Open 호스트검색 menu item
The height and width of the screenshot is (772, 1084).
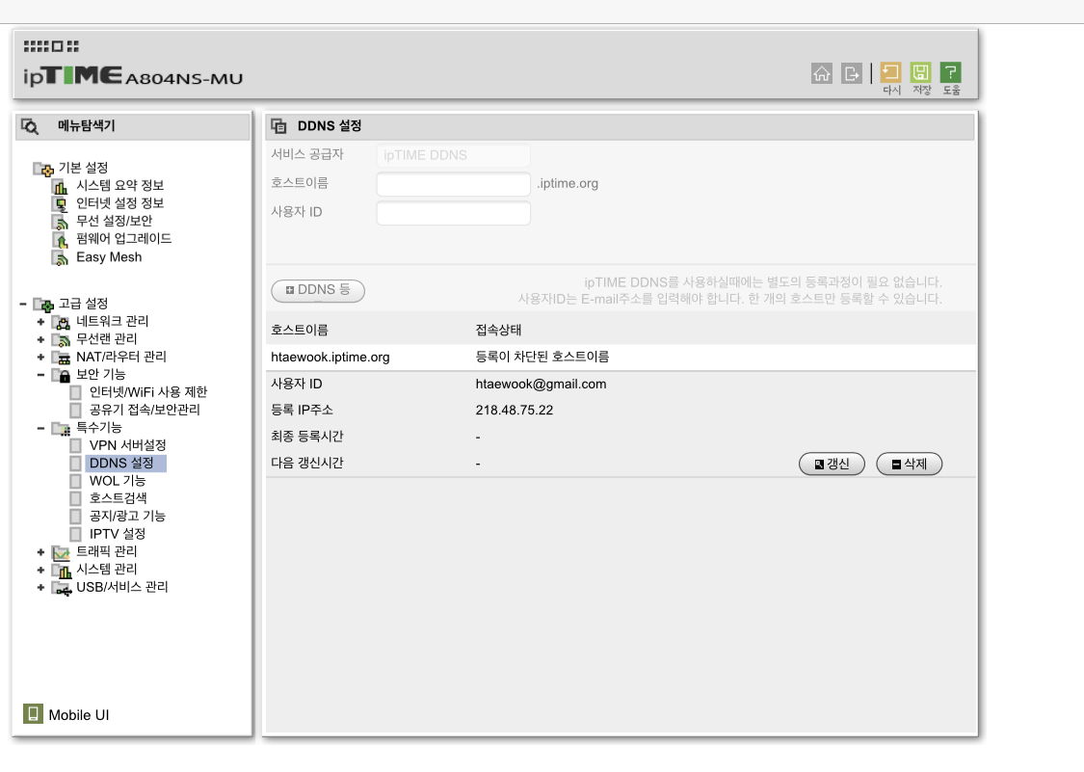point(119,498)
